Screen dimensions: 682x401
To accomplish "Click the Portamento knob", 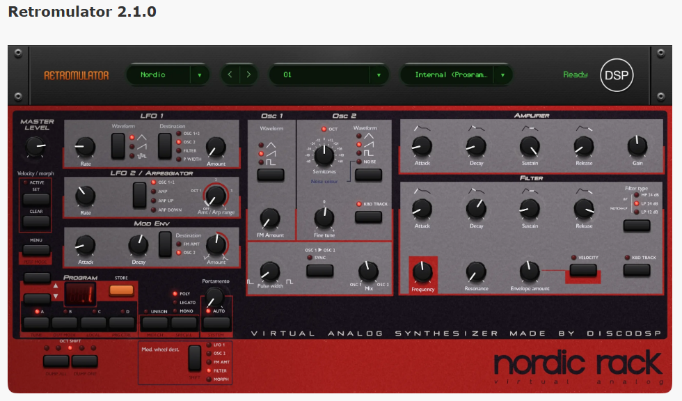I will (x=215, y=298).
